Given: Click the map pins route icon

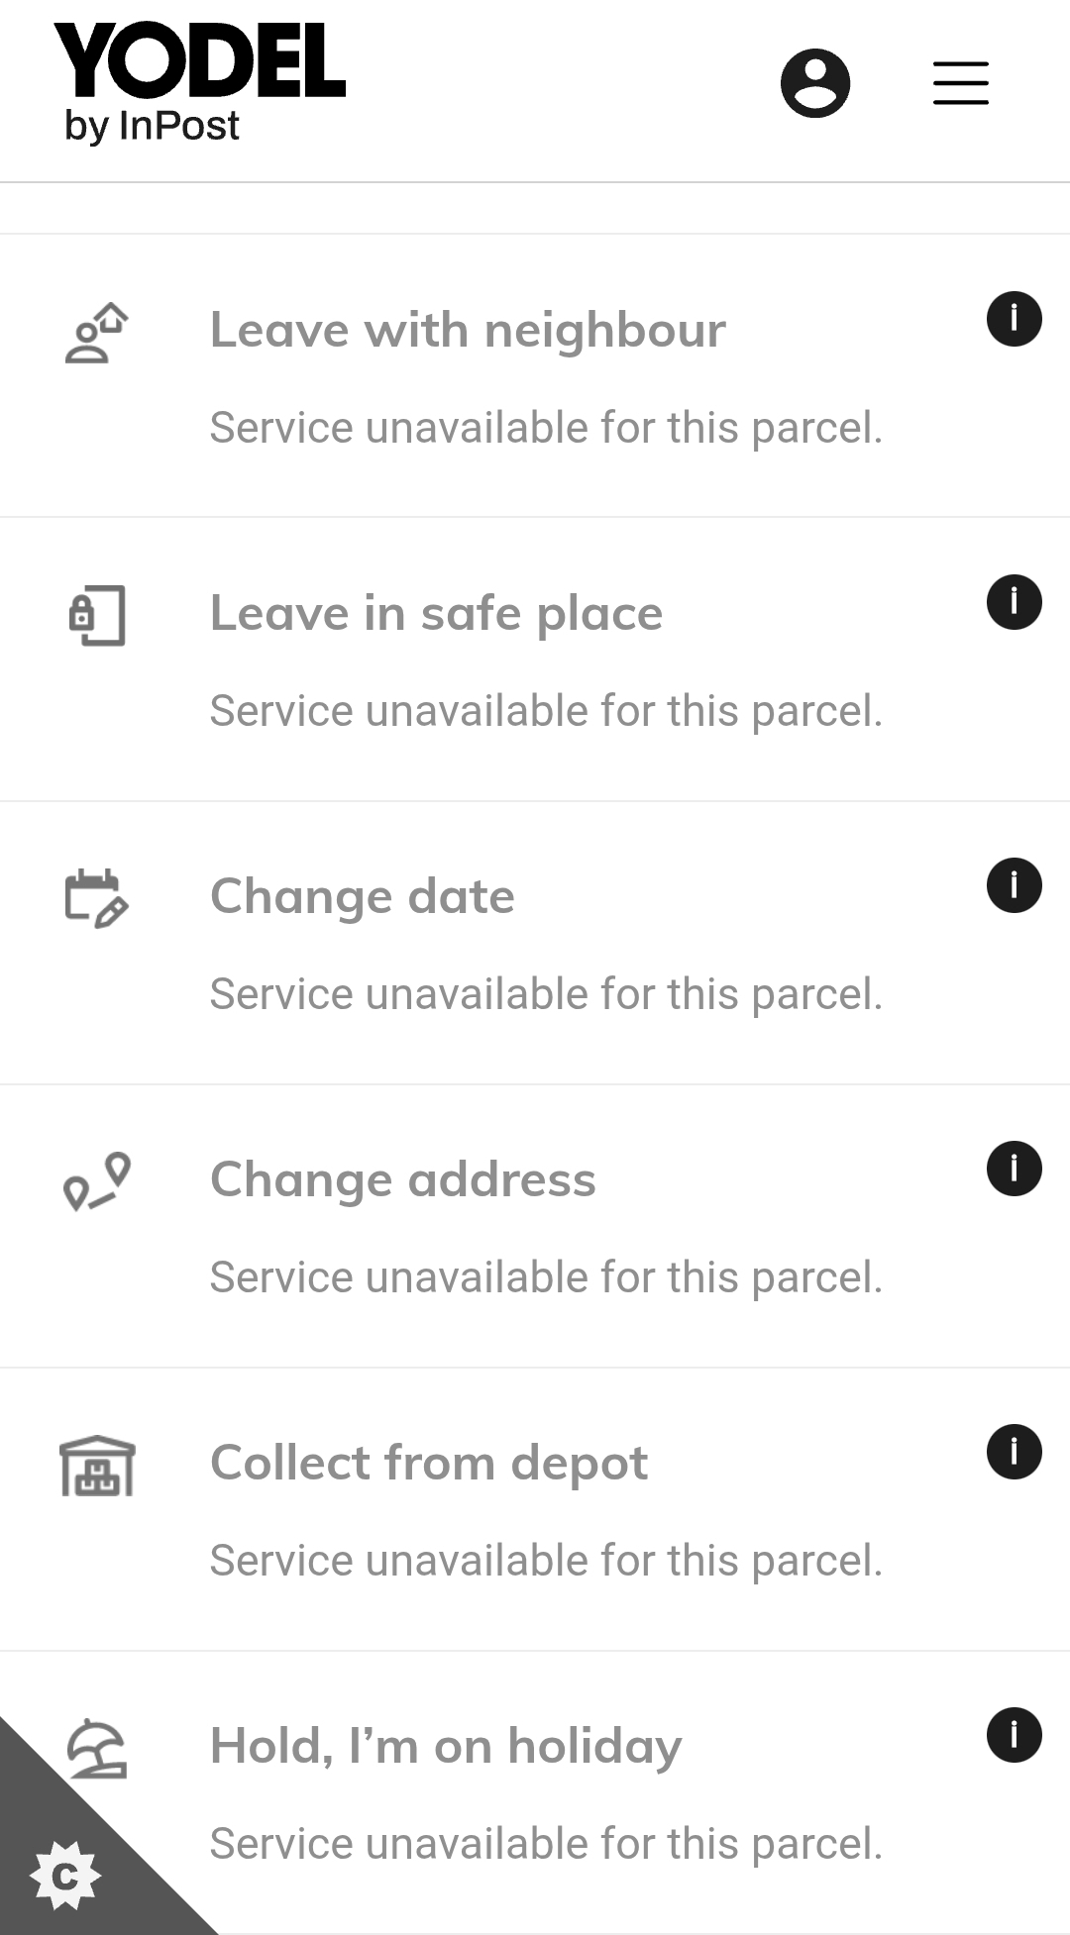Looking at the screenshot, I should tap(96, 1181).
